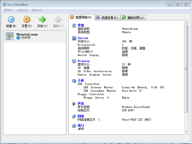Click the Remote Display Server label

95,75
